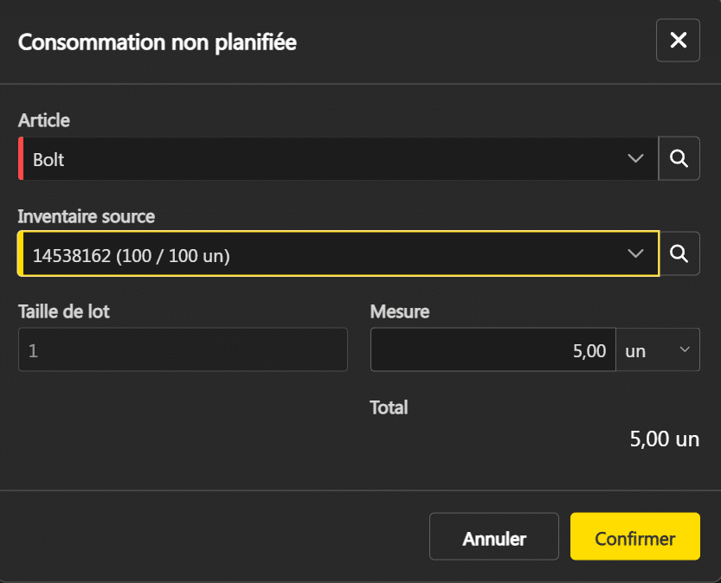Click the magnifier icon beside the Article field

[679, 158]
